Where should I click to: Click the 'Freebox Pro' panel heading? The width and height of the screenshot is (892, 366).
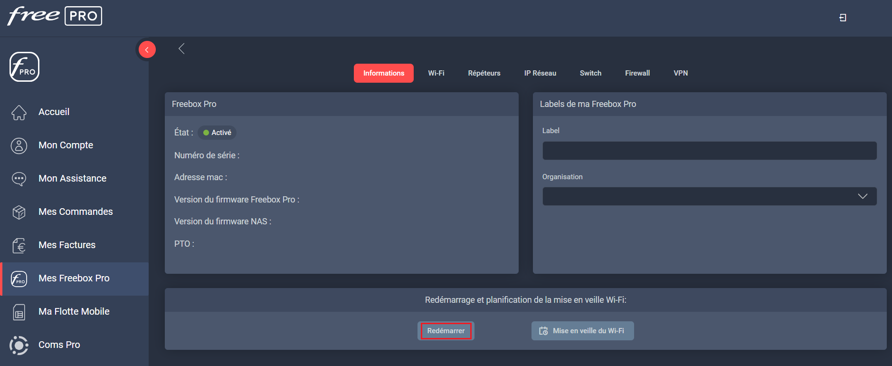point(194,104)
